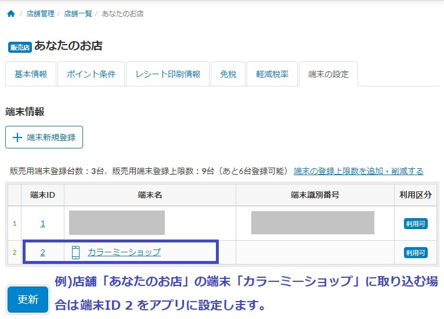Switch to the 基本情報 tab
444x319 pixels.
pos(31,74)
